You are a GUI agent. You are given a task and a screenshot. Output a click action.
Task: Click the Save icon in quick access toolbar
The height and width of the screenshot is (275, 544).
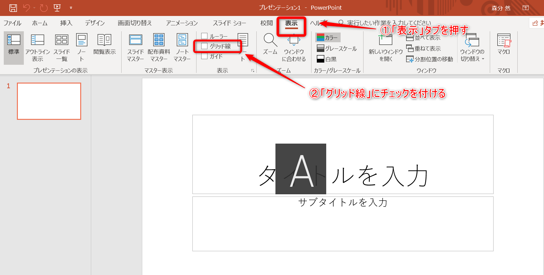(13, 8)
